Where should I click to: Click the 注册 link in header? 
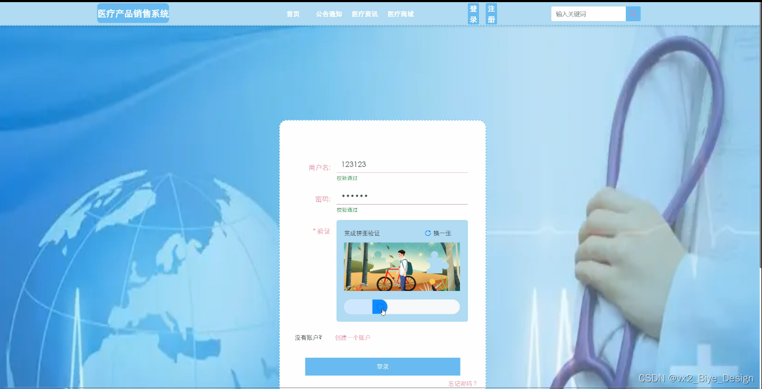point(491,14)
